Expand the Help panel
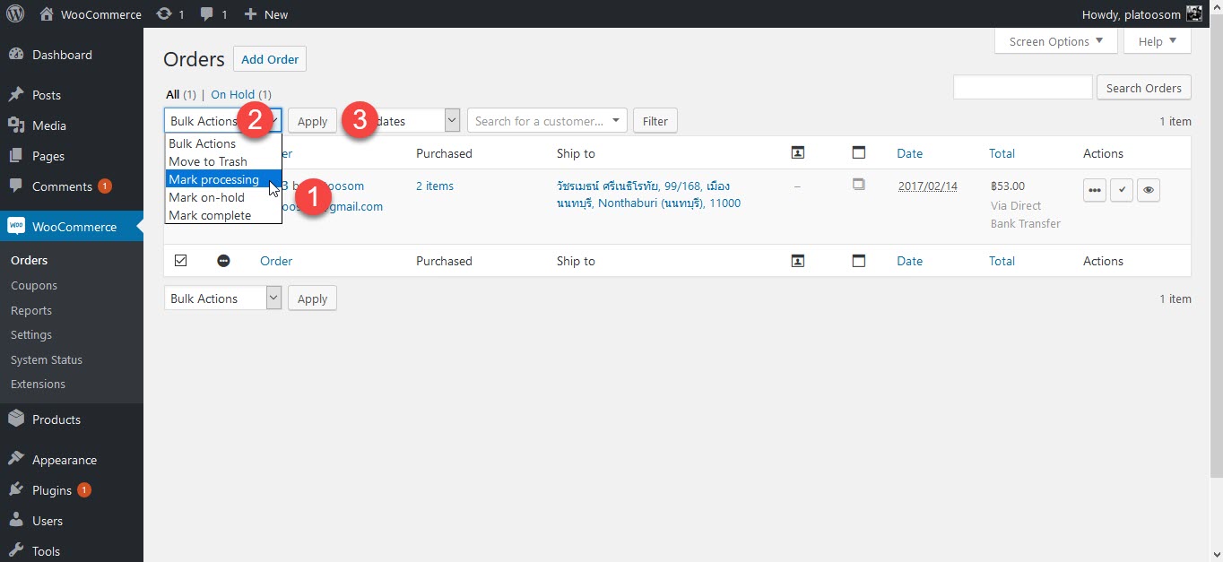1223x562 pixels. point(1158,41)
